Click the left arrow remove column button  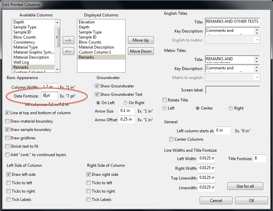[x=68, y=51]
